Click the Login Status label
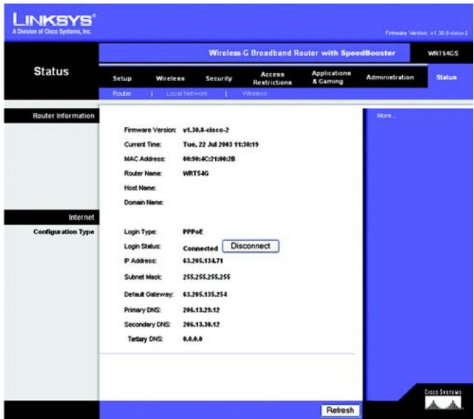Image resolution: width=474 pixels, height=419 pixels. coord(142,246)
